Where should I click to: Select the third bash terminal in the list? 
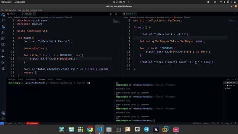[x=231, y=88]
